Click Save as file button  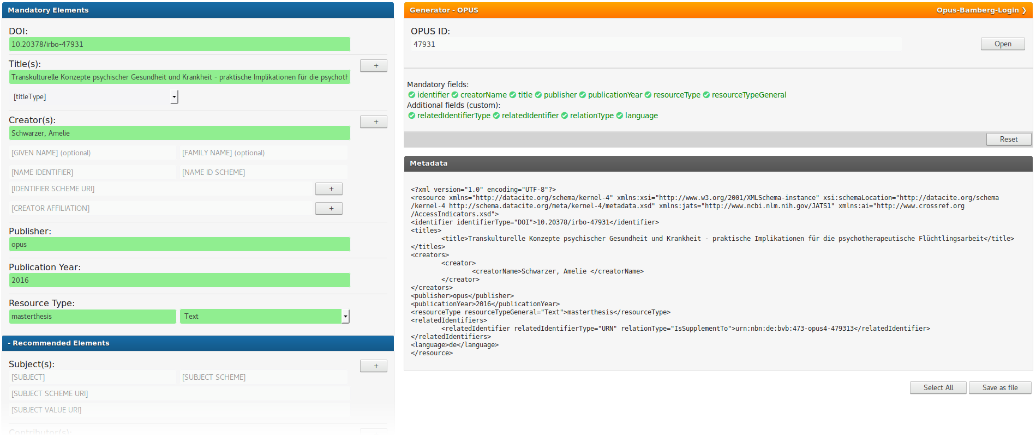(x=1000, y=388)
